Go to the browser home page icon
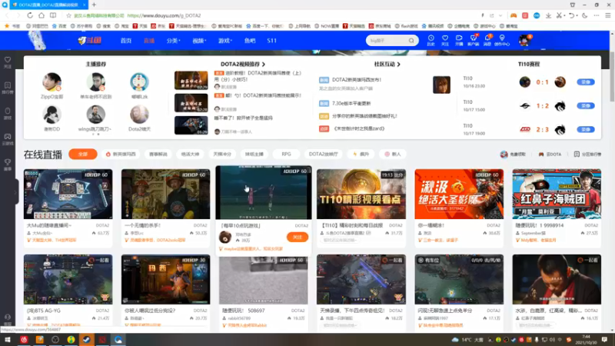 pos(42,15)
